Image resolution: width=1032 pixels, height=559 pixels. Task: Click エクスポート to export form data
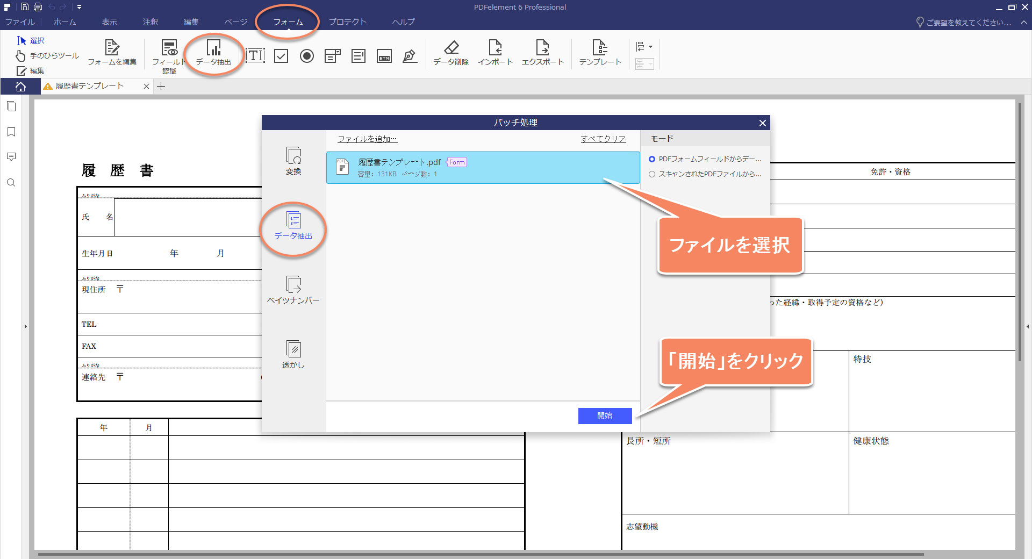tap(543, 53)
